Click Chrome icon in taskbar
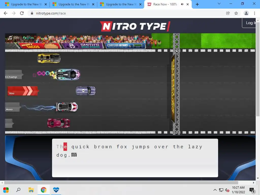 click(x=44, y=190)
